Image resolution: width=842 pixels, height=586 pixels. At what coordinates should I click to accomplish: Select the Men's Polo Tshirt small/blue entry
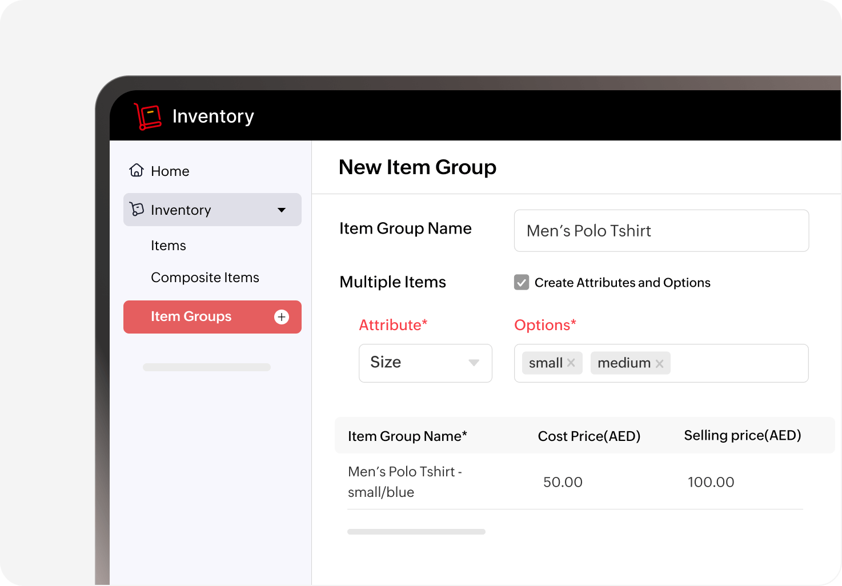[x=404, y=481]
